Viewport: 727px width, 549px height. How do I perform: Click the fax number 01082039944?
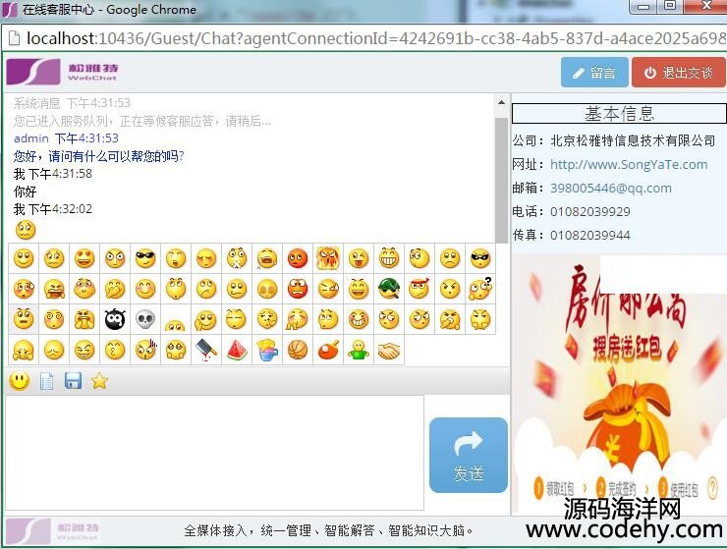tap(589, 235)
